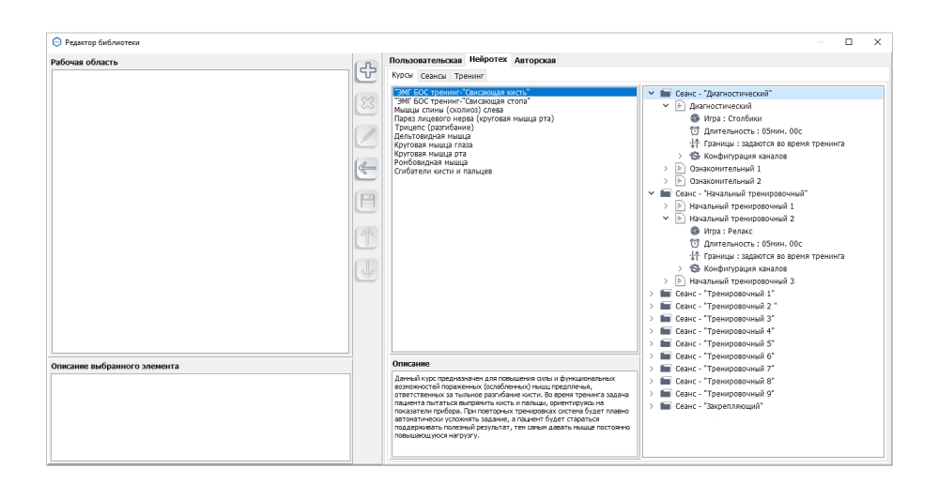939x499 pixels.
Task: Click the move down arrow button
Action: 367,268
